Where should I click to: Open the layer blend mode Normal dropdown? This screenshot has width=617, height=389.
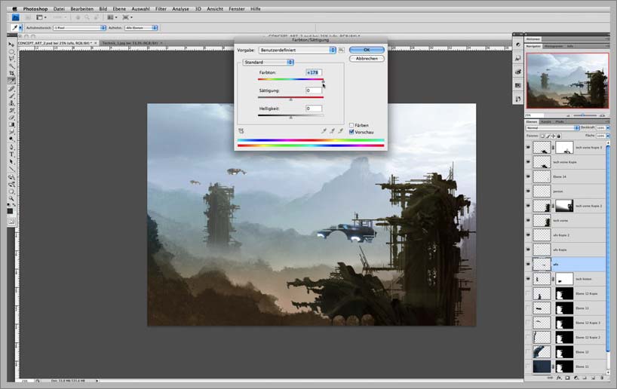point(553,128)
